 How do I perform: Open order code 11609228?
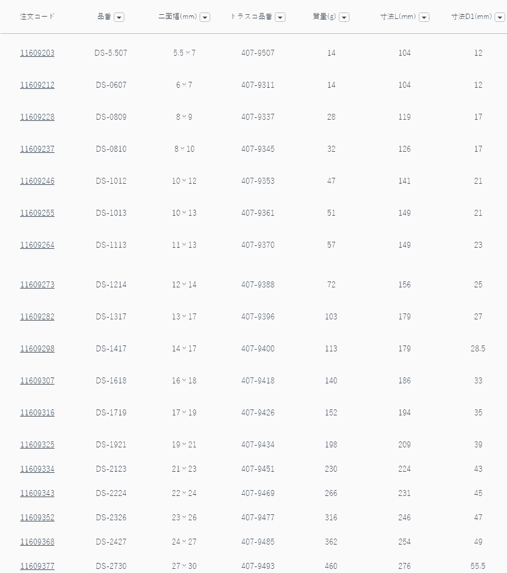click(37, 117)
